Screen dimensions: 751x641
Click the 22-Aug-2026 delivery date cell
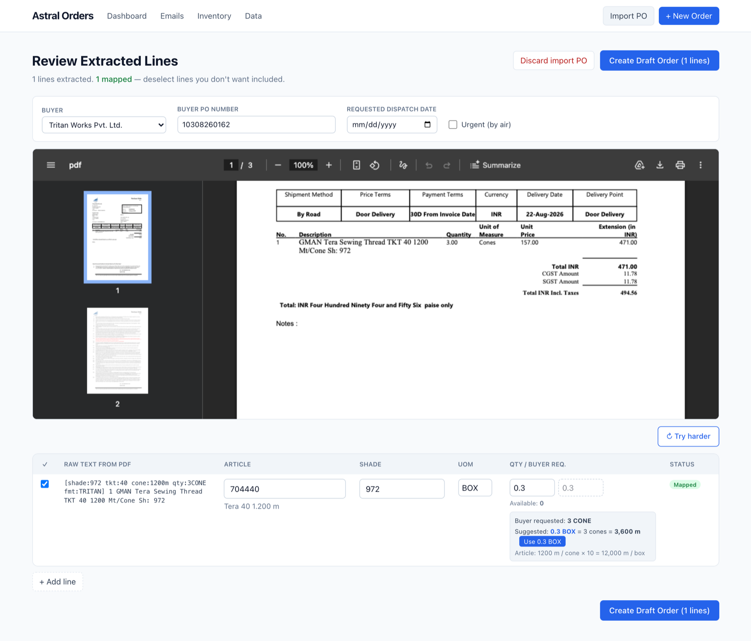(x=545, y=214)
